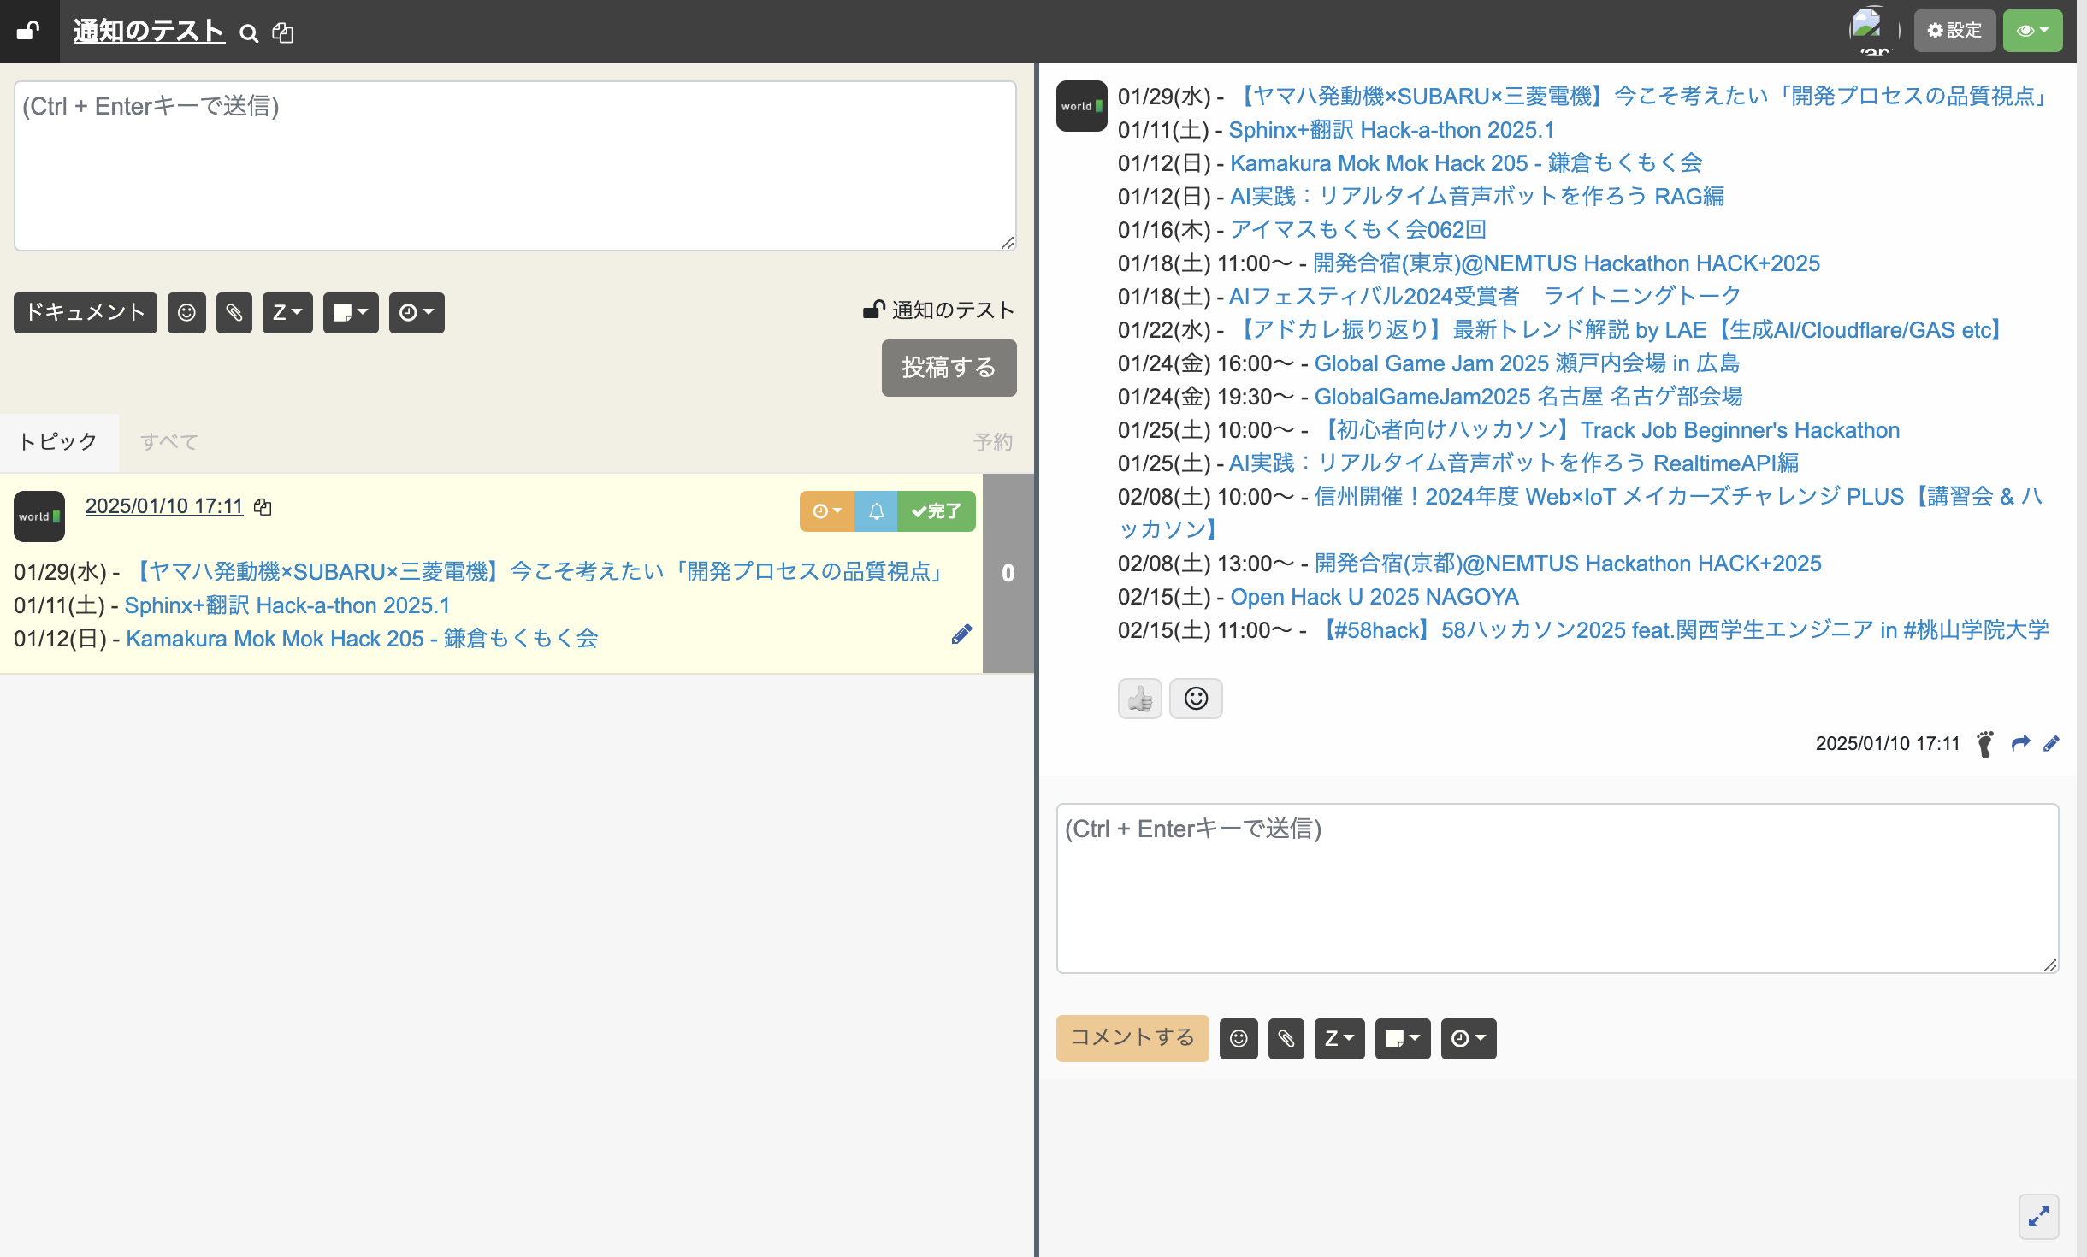Open the Open Hack U 2025 NAGOYA link

point(1374,597)
